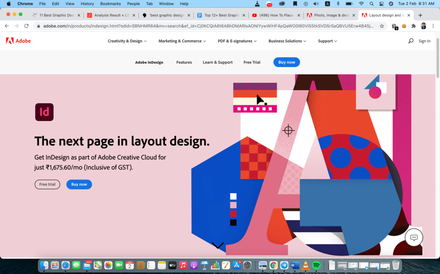Open the Chrome View menu
The height and width of the screenshot is (274, 440).
(70, 4)
